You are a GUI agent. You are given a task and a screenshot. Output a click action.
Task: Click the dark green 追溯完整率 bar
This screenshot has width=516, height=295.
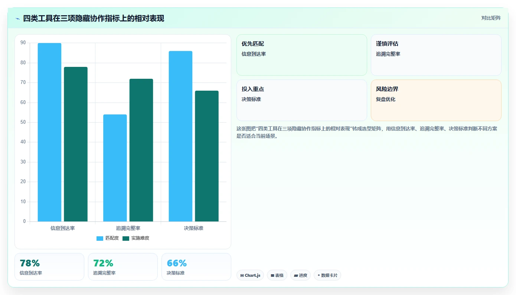(x=141, y=150)
